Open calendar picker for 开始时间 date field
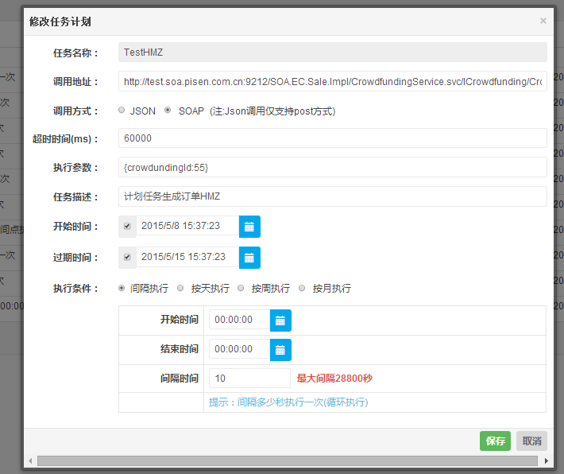Viewport: 564px width, 474px height. 249,227
